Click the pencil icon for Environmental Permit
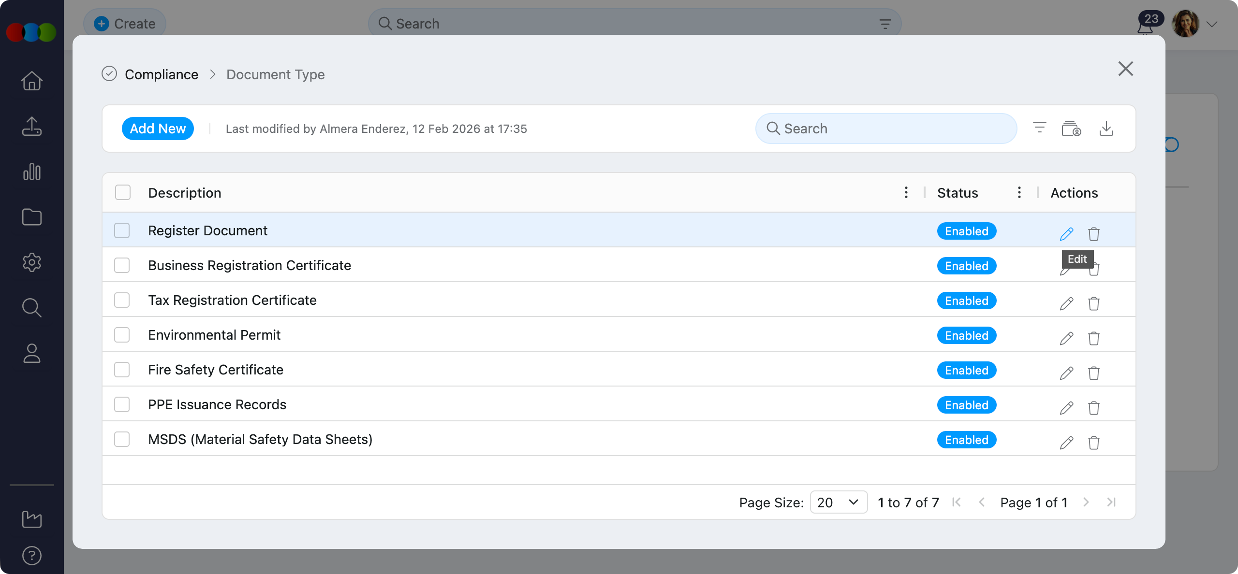 [x=1066, y=338]
